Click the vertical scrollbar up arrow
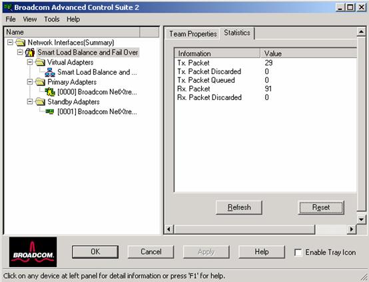This screenshot has height=282, width=369. tap(361, 31)
